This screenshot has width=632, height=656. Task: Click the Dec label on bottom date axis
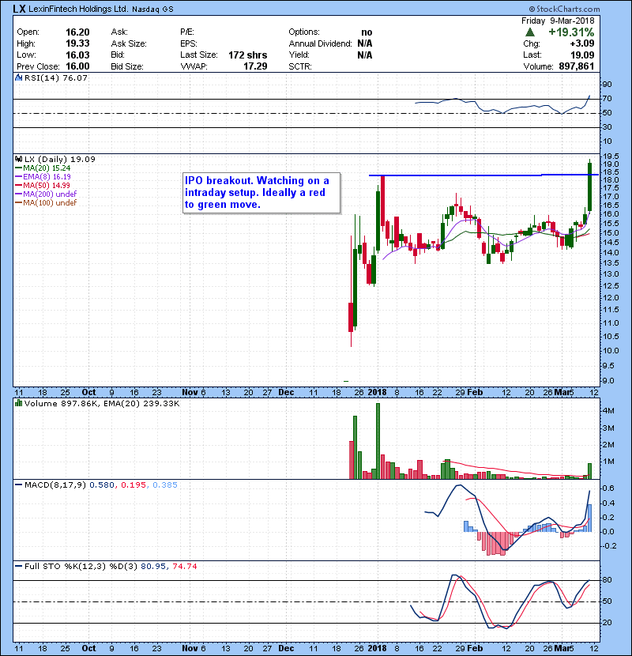tap(286, 648)
